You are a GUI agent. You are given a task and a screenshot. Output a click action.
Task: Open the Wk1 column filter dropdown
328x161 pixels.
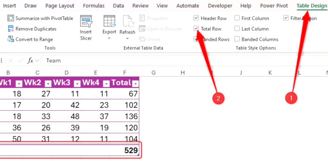(x=19, y=84)
